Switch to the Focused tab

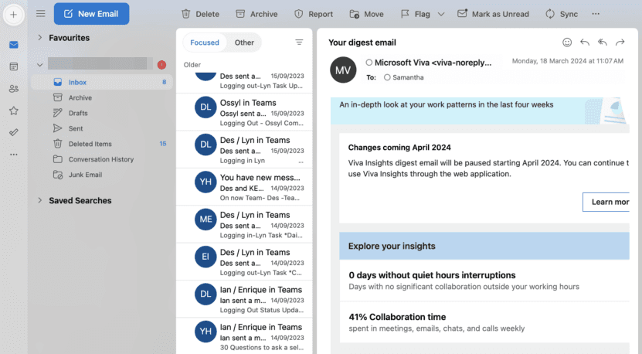coord(204,43)
